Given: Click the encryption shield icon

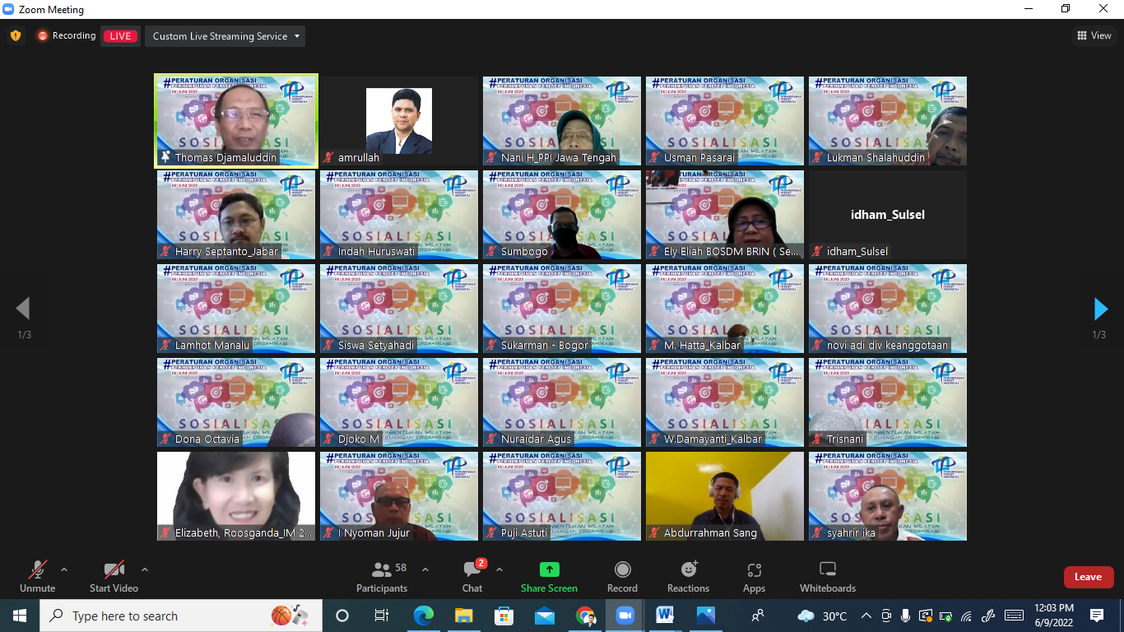Looking at the screenshot, I should pos(16,35).
